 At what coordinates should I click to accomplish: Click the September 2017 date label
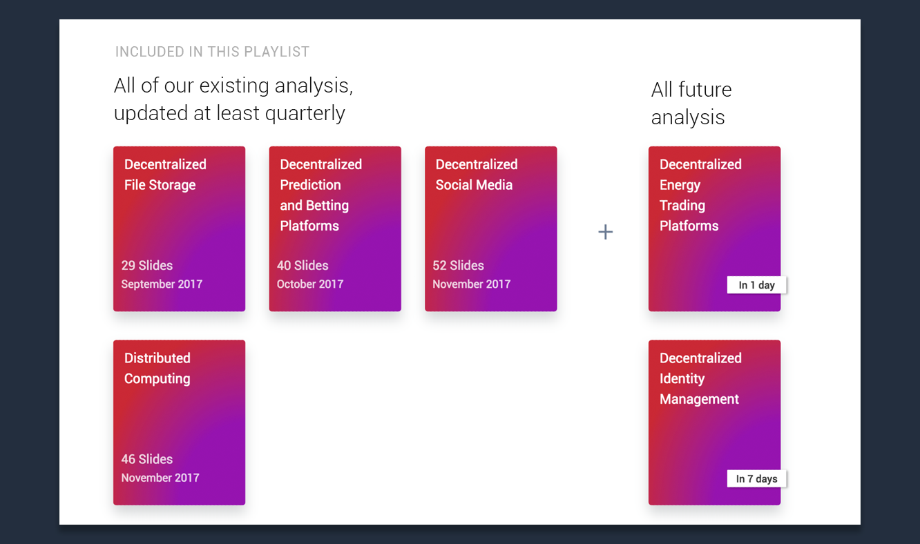click(162, 284)
